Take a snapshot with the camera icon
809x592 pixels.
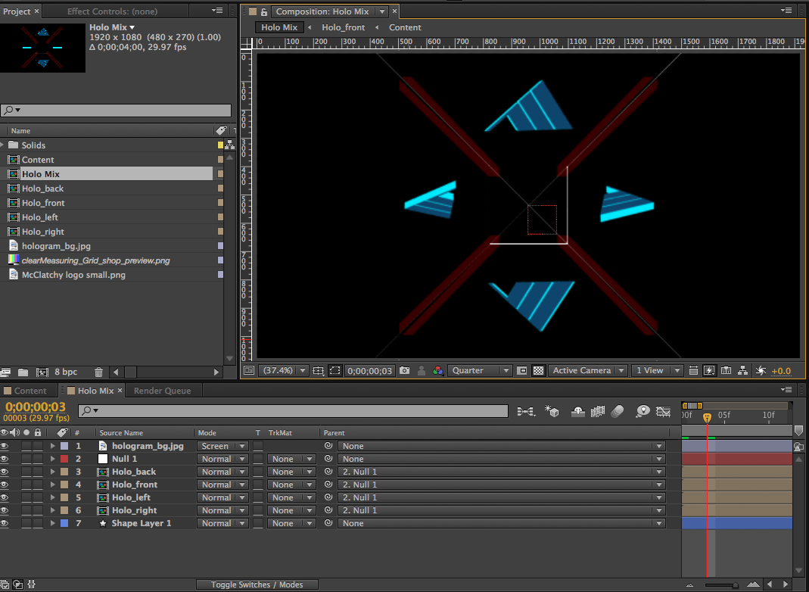[405, 371]
